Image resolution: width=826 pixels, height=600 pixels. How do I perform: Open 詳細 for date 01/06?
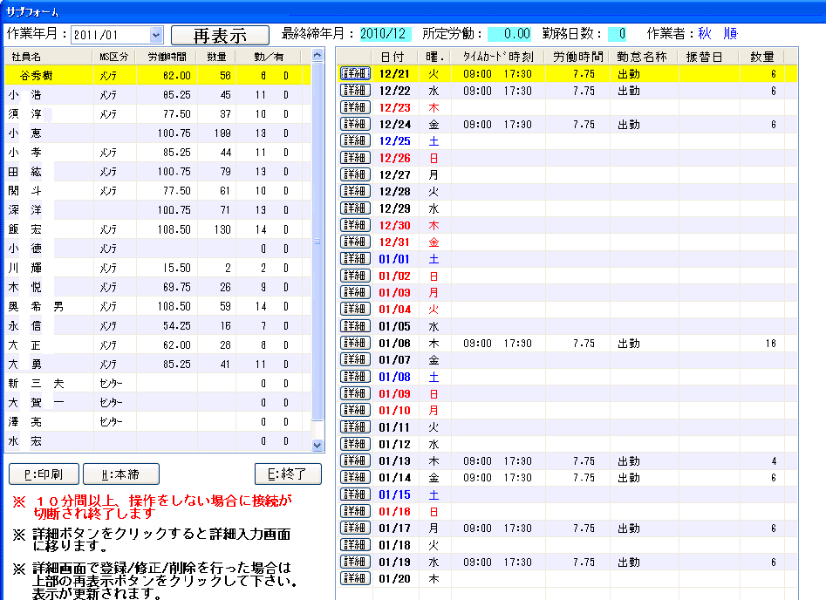(354, 343)
